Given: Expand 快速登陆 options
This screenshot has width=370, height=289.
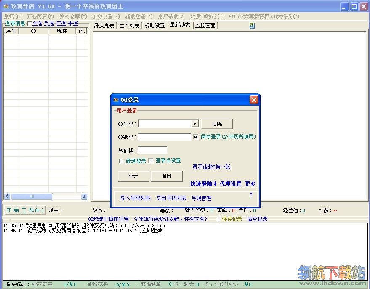Looking at the screenshot, I should pyautogui.click(x=203, y=184).
